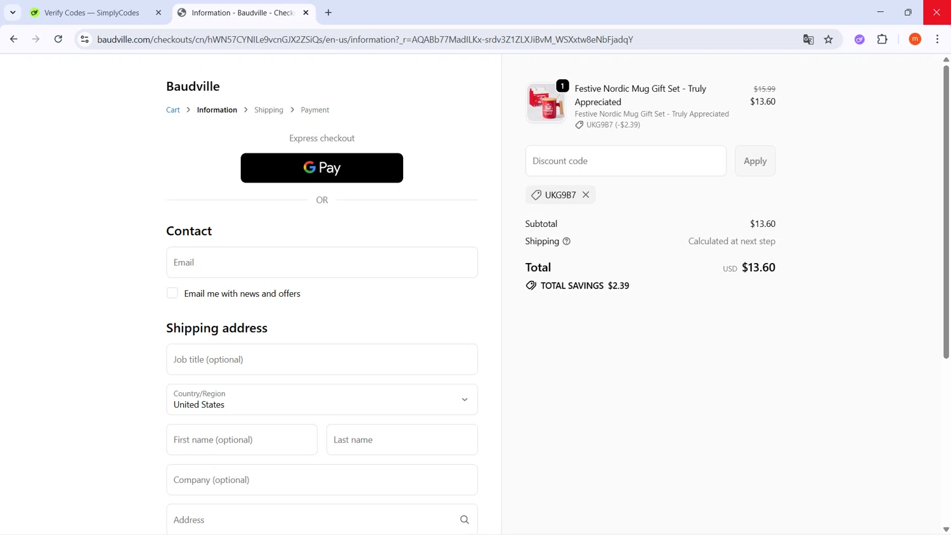Switch to Information - Baudville tab

point(243,13)
